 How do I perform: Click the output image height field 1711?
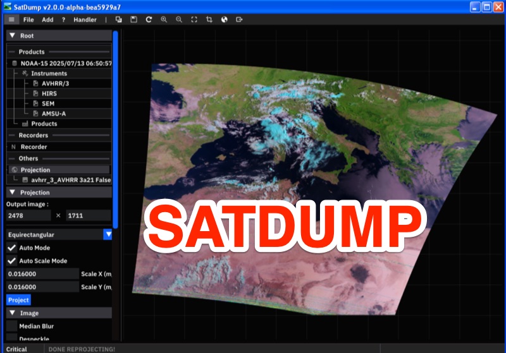[x=89, y=215]
